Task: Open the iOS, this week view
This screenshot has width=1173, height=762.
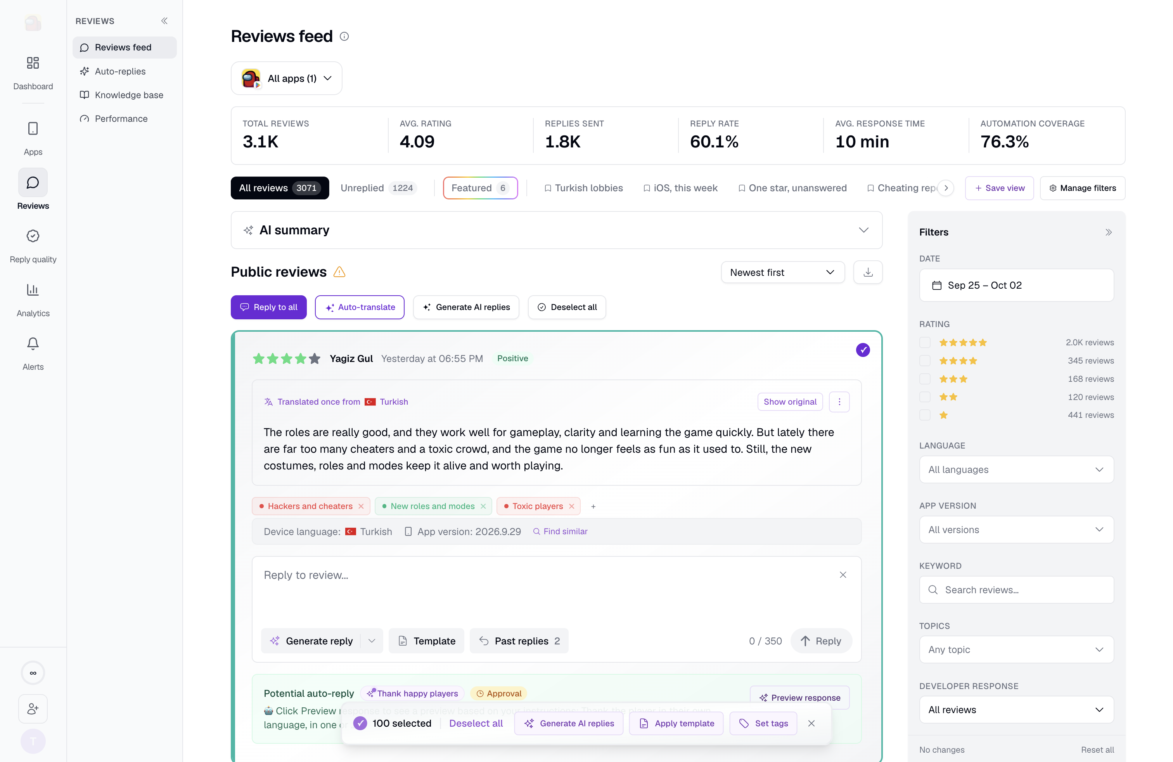Action: tap(680, 188)
